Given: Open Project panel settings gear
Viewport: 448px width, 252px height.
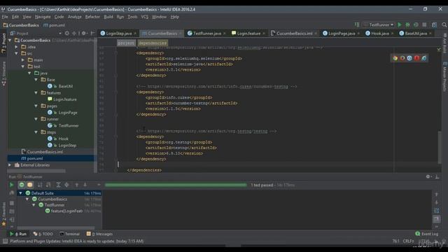Looking at the screenshot, I should (84, 33).
